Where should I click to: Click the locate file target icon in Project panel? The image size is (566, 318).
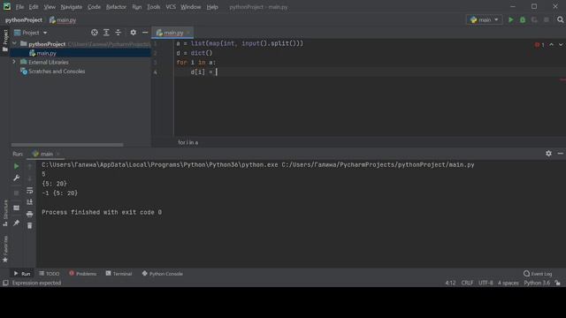pos(95,33)
